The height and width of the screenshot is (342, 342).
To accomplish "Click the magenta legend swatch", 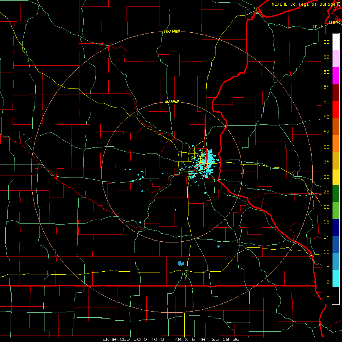I will click(336, 76).
